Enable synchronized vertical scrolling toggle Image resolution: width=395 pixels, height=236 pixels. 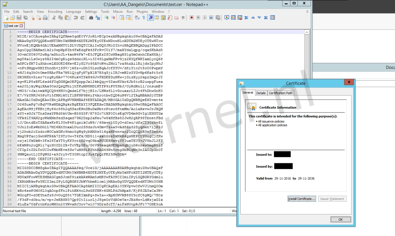click(121, 18)
